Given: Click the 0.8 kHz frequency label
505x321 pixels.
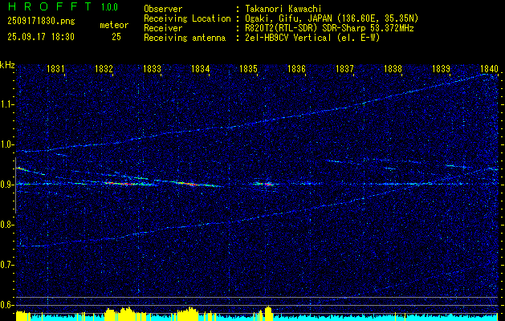Looking at the screenshot, I should click(x=6, y=225).
